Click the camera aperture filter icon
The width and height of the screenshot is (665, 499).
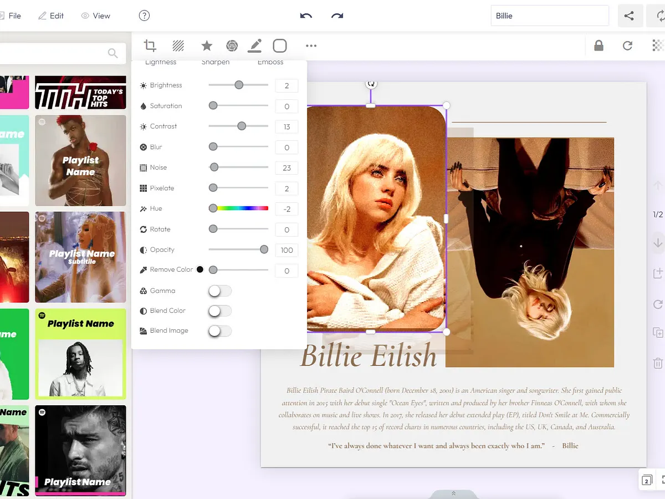pyautogui.click(x=232, y=45)
